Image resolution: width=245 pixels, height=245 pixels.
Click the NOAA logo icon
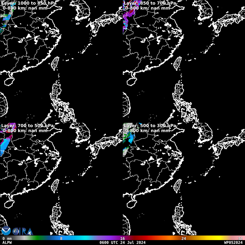6,231
